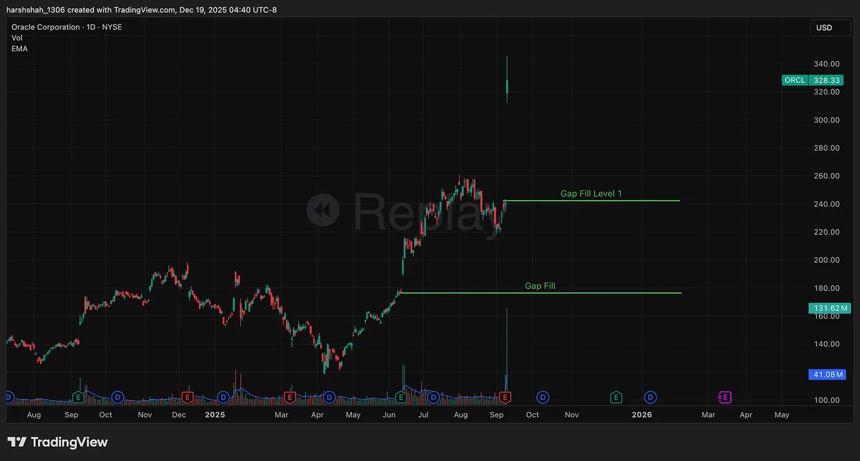
Task: Click the January 2026 dividend marker
Action: 651,398
